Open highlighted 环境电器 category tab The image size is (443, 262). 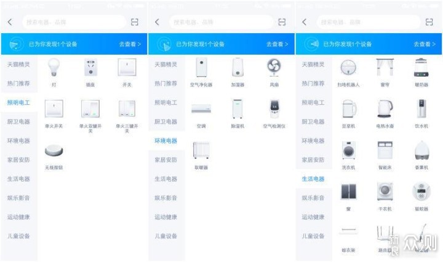click(x=166, y=141)
